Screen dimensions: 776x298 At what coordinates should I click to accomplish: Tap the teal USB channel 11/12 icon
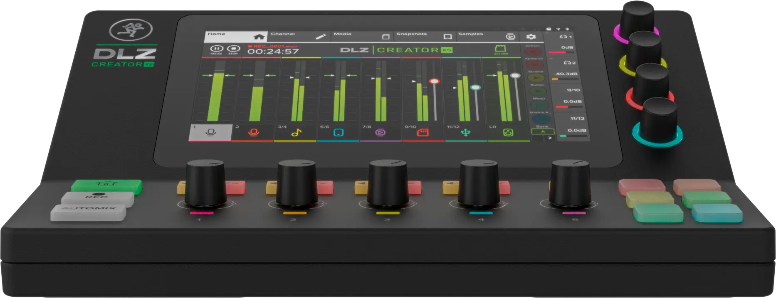coord(465,132)
